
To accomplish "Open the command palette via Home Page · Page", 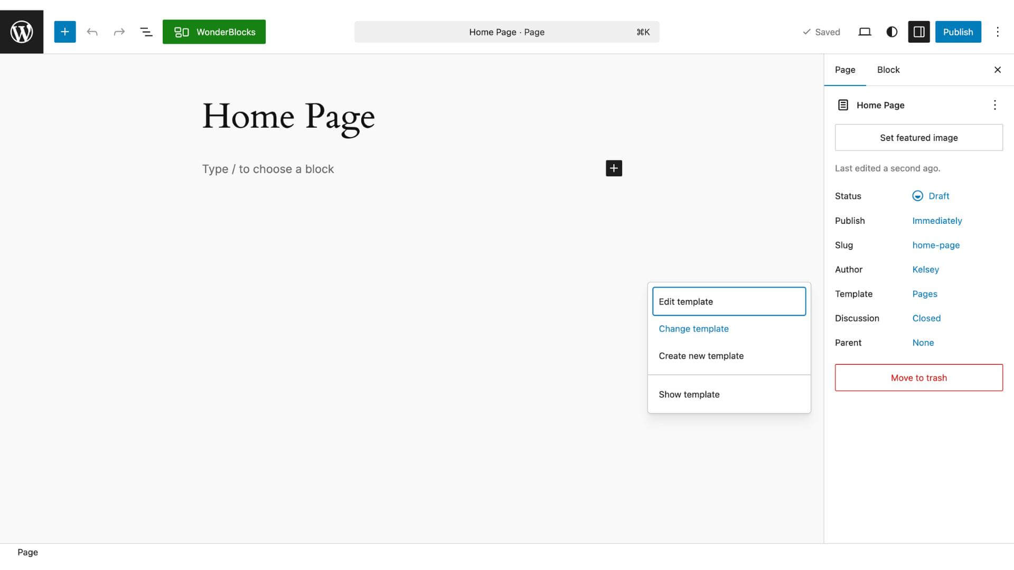I will pos(506,32).
